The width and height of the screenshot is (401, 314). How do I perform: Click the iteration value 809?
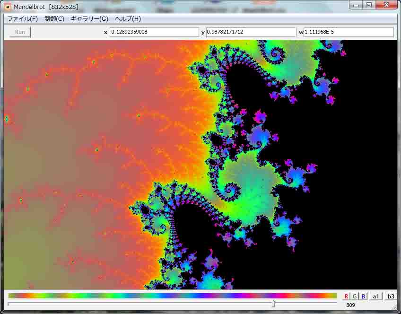tap(350, 305)
